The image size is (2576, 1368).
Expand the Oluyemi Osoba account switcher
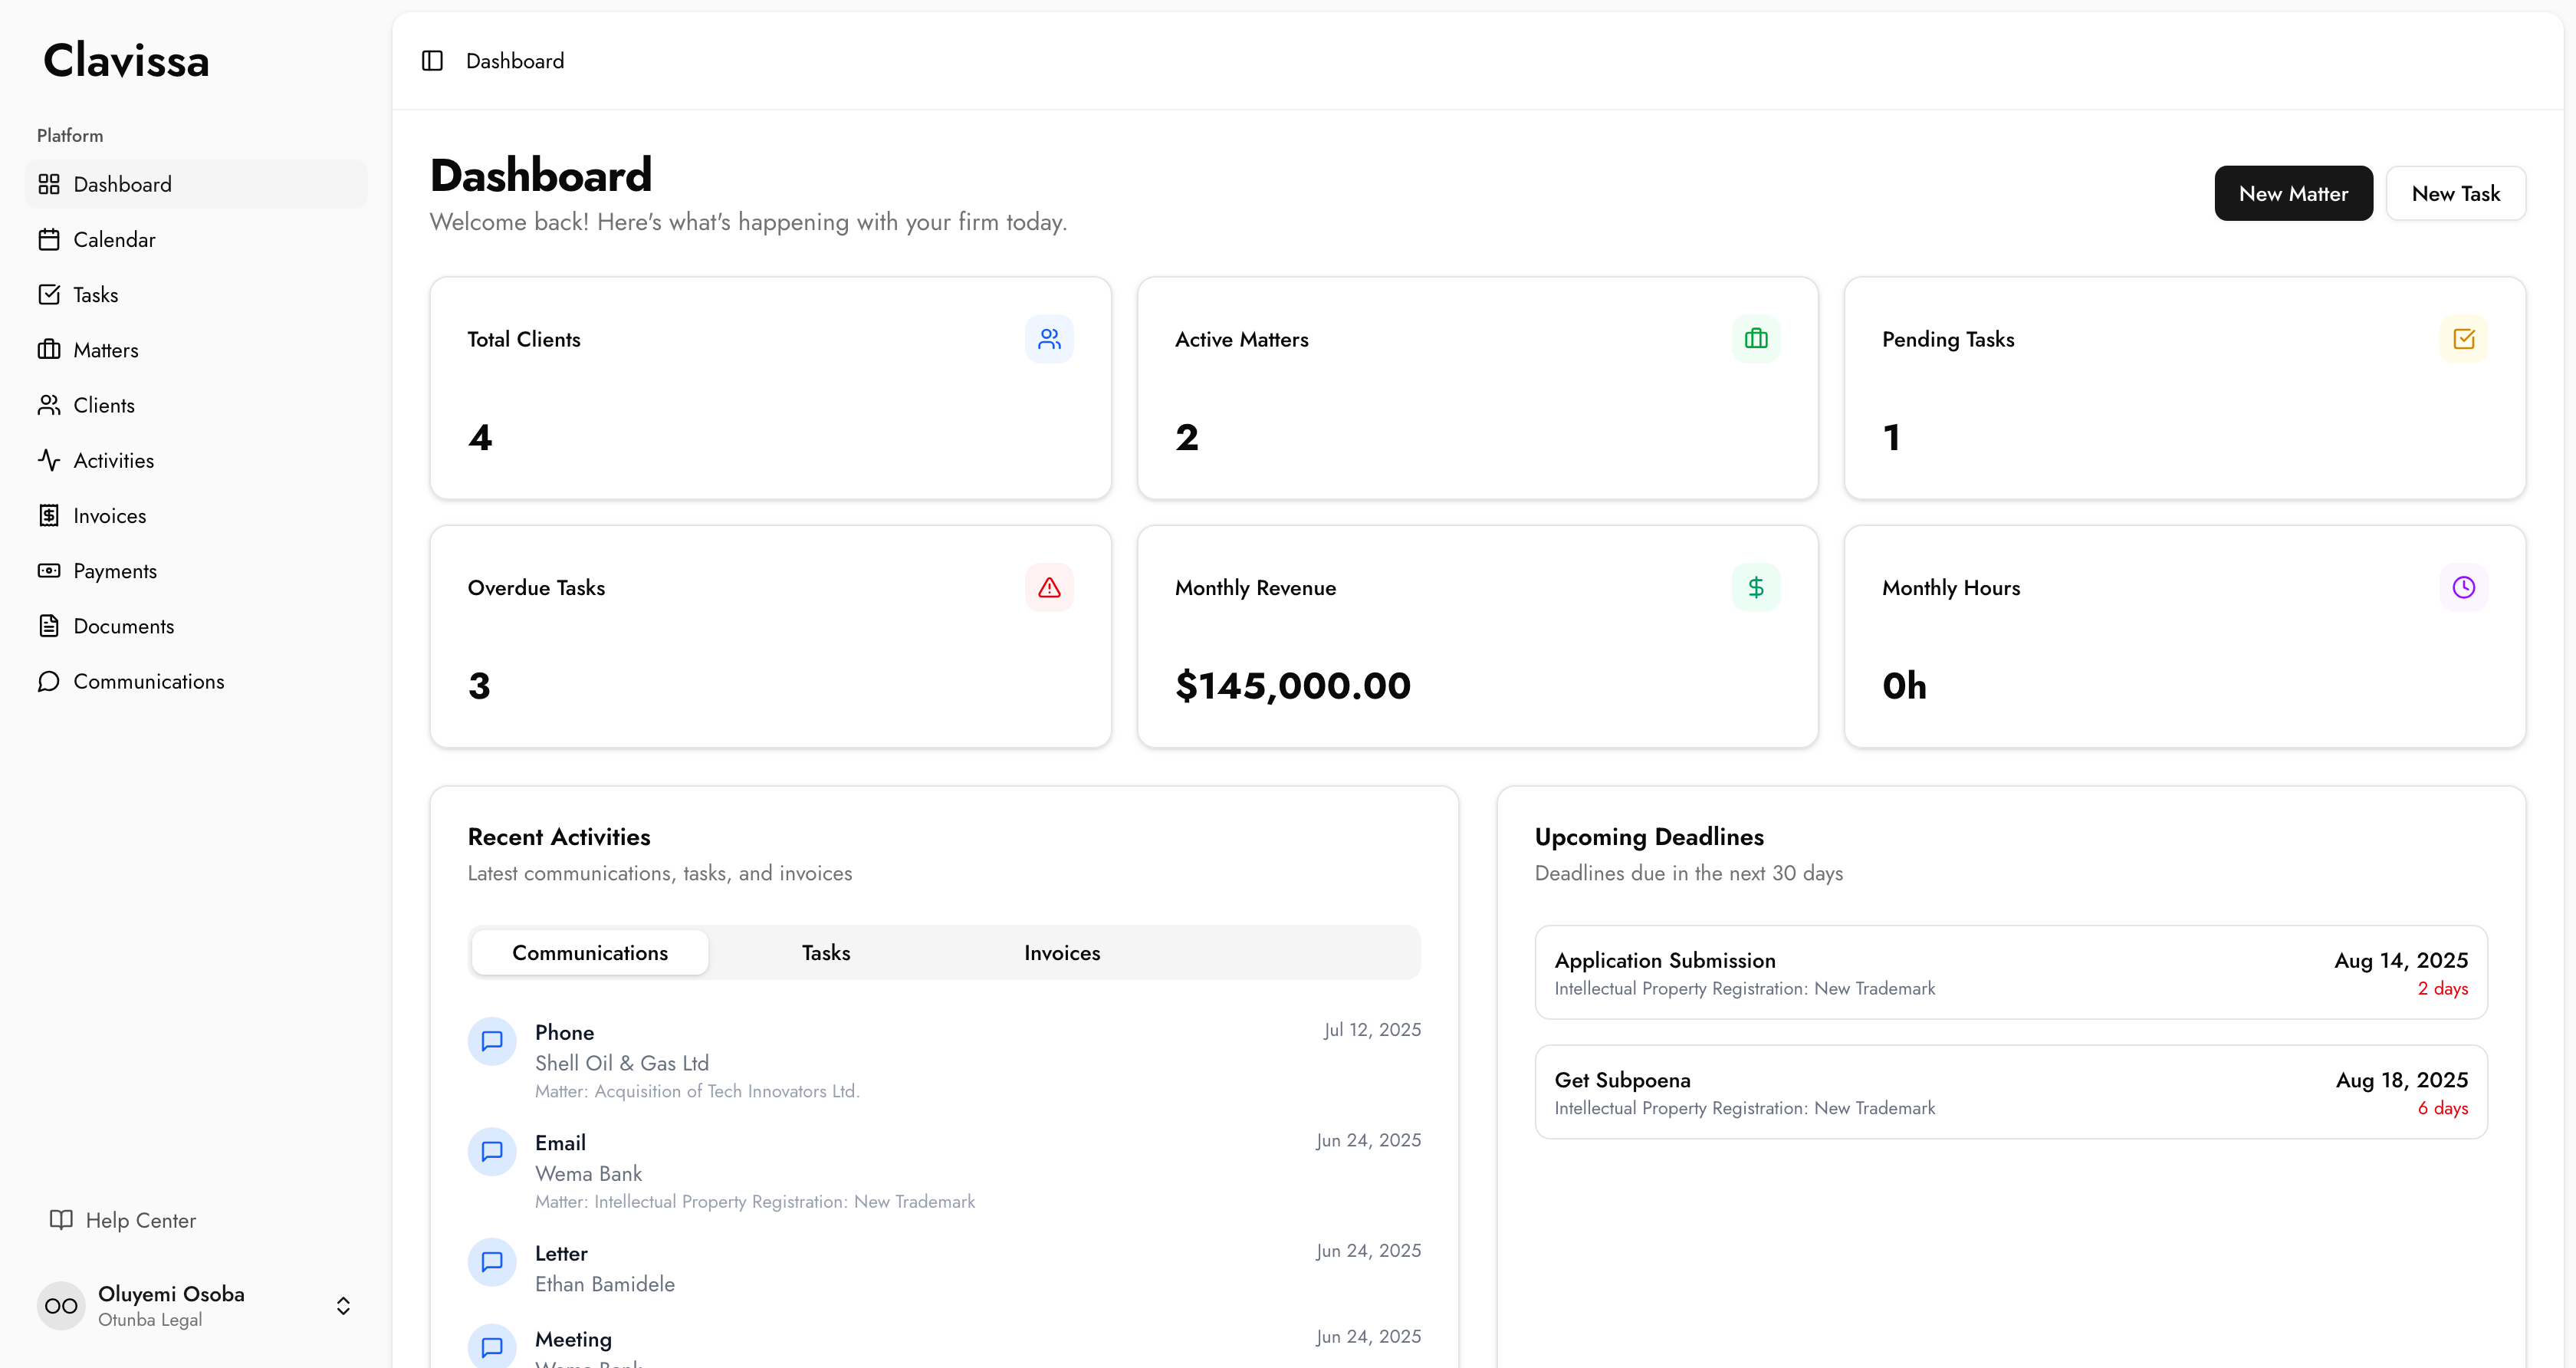coord(343,1306)
